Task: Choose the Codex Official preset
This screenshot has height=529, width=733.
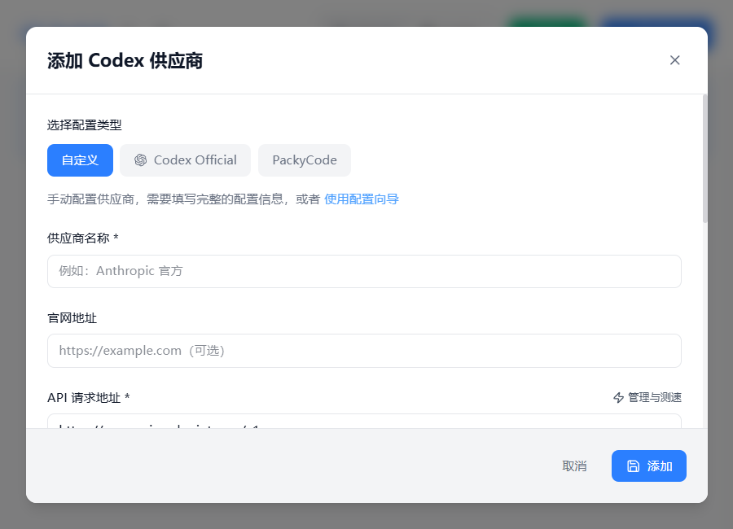Action: pos(186,160)
